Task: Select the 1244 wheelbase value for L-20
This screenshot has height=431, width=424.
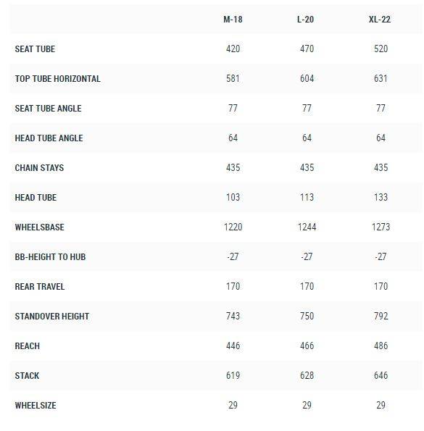Action: click(307, 227)
